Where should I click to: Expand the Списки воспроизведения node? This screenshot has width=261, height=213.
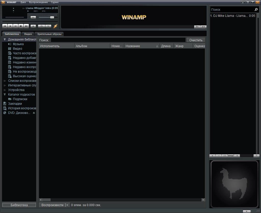tap(5, 81)
